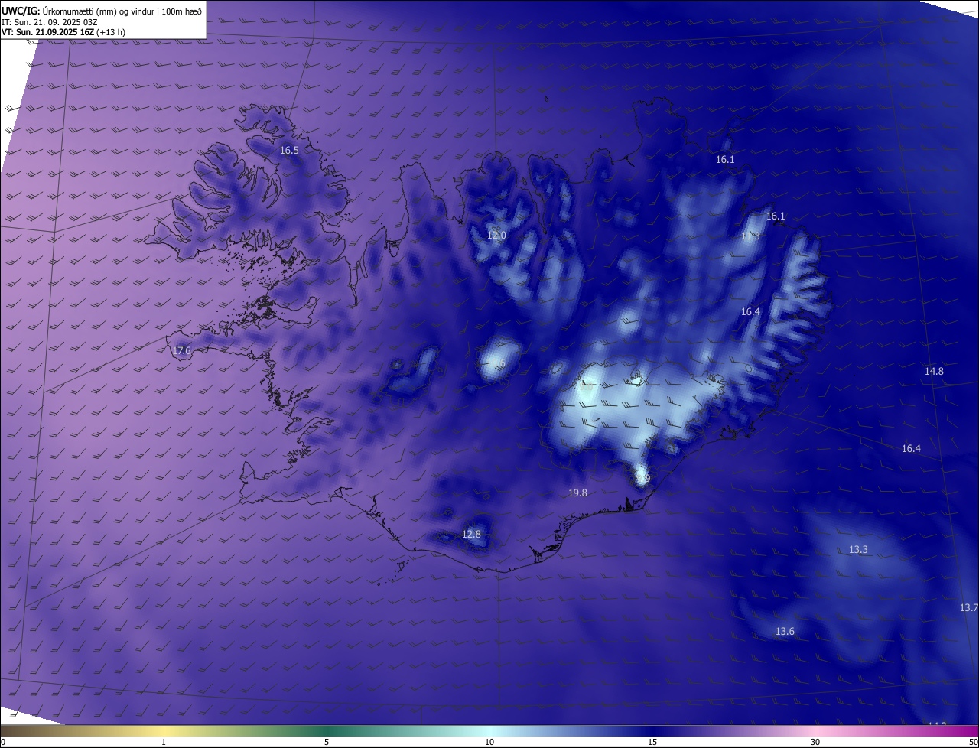The height and width of the screenshot is (748, 979).
Task: Click the 16.1 value directly above 11.3
Action: pos(776,216)
